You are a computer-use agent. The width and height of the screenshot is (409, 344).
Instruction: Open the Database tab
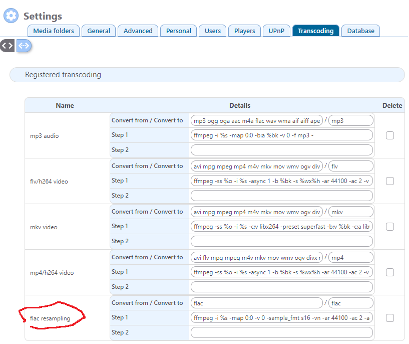point(360,31)
